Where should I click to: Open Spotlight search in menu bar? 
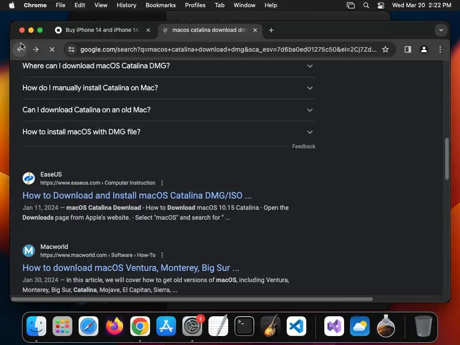coord(366,5)
